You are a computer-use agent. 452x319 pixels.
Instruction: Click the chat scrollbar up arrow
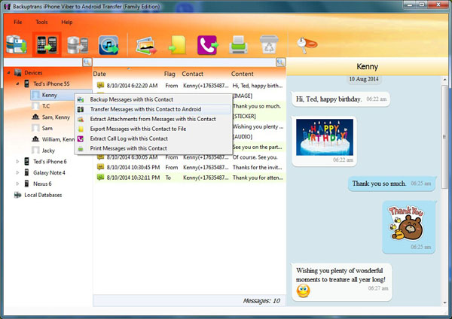coord(444,80)
